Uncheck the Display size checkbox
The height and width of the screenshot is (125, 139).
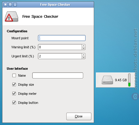point(14,85)
